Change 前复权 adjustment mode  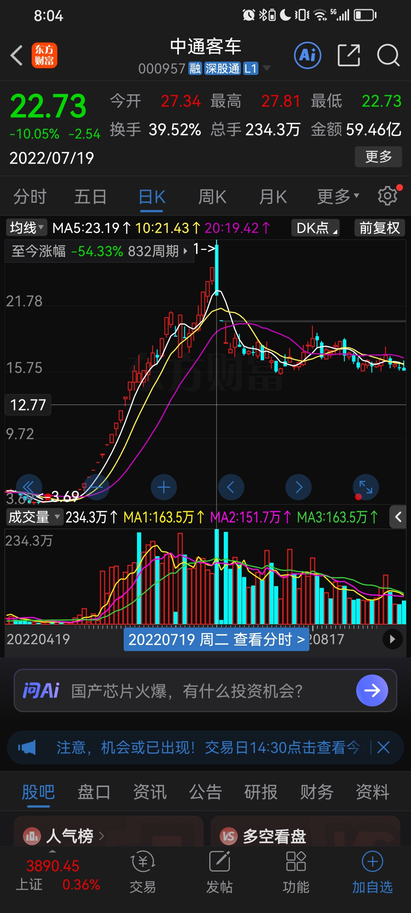point(379,228)
